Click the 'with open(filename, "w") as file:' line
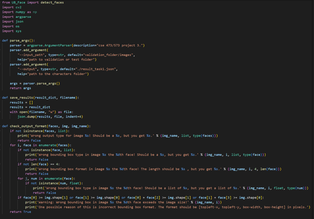The width and height of the screenshot is (314, 219). pyautogui.click(x=42, y=112)
